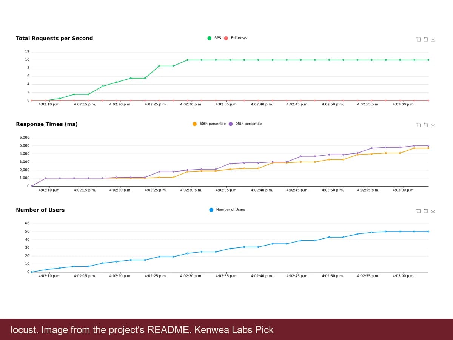This screenshot has height=340, width=453.
Task: Click the first blue Number of Users point
Action: [x=32, y=272]
